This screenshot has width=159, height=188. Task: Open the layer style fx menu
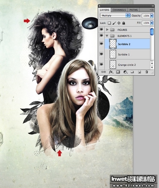coord(111,72)
